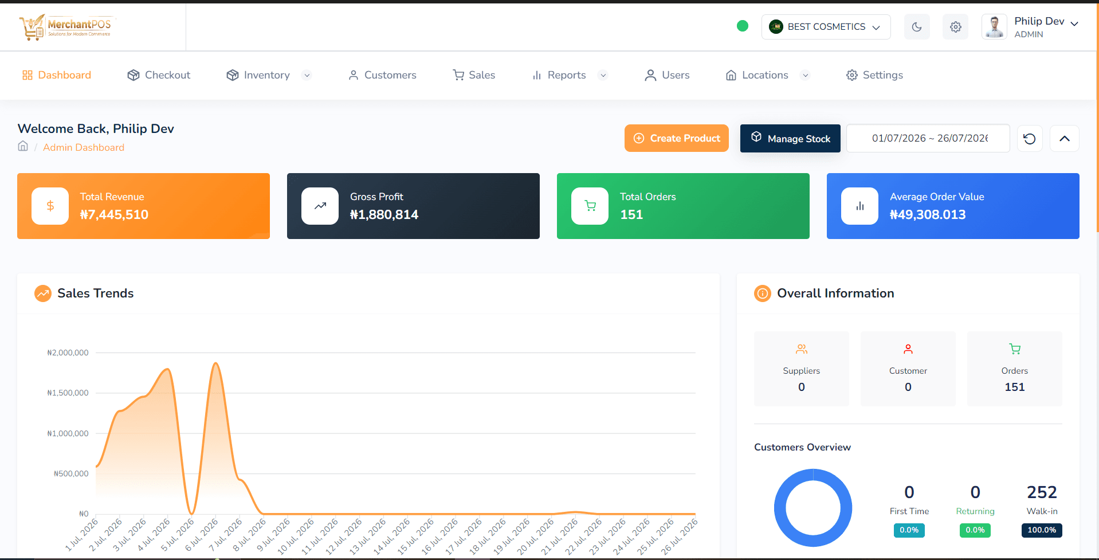Click the Users person icon
This screenshot has width=1099, height=560.
pyautogui.click(x=650, y=75)
